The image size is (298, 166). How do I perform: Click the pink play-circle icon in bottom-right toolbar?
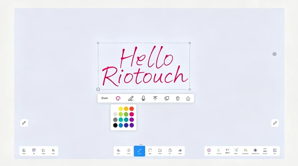pyautogui.click(x=209, y=151)
